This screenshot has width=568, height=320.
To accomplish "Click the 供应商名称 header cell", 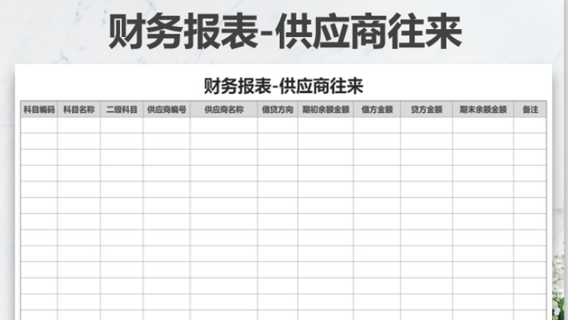I will (x=224, y=109).
